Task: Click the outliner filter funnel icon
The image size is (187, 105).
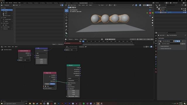Action: point(182,5)
